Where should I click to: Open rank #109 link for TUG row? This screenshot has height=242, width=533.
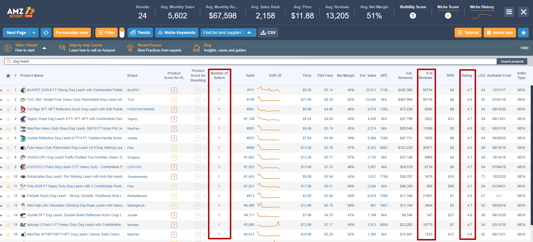[x=250, y=100]
